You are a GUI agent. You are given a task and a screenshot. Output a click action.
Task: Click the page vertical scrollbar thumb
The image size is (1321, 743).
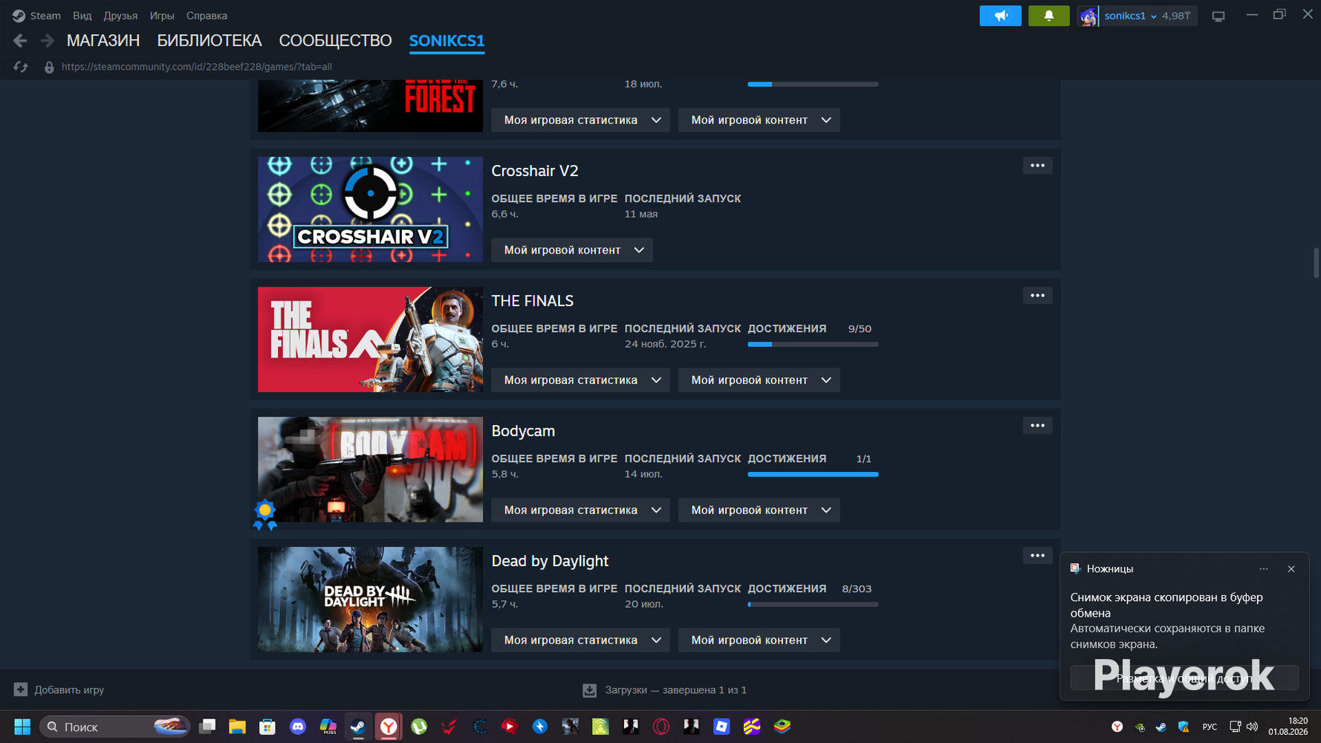coord(1317,262)
